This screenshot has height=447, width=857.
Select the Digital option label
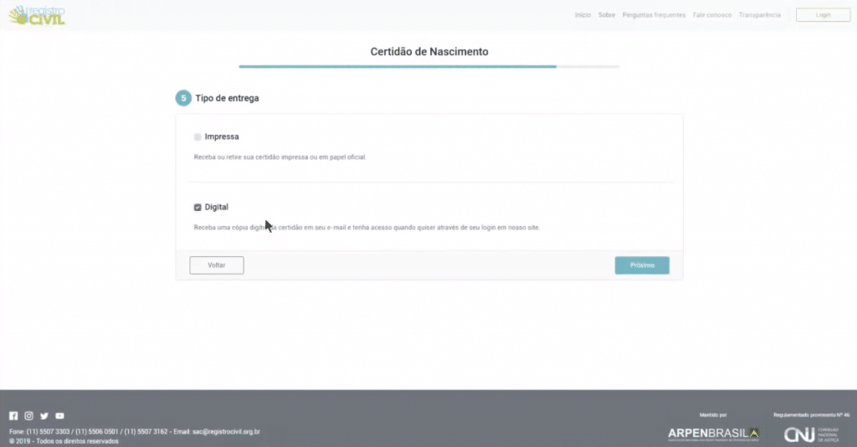(217, 207)
